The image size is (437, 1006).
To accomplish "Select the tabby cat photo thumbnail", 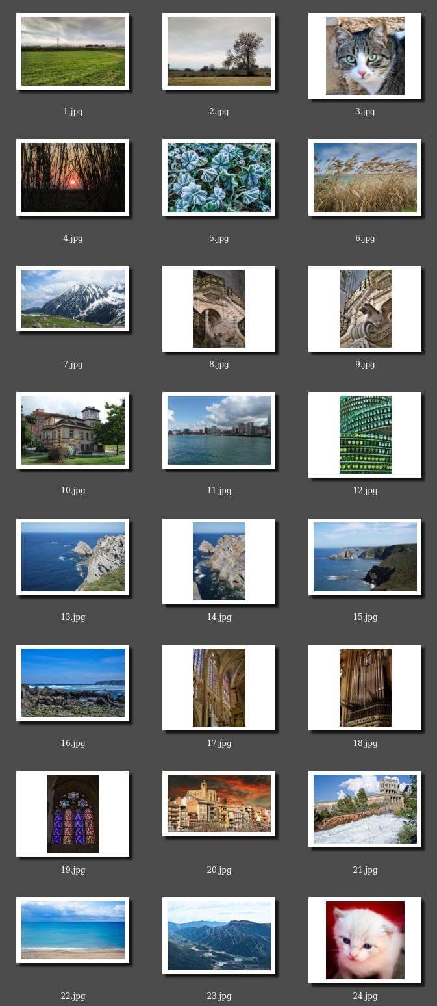I will tap(365, 56).
